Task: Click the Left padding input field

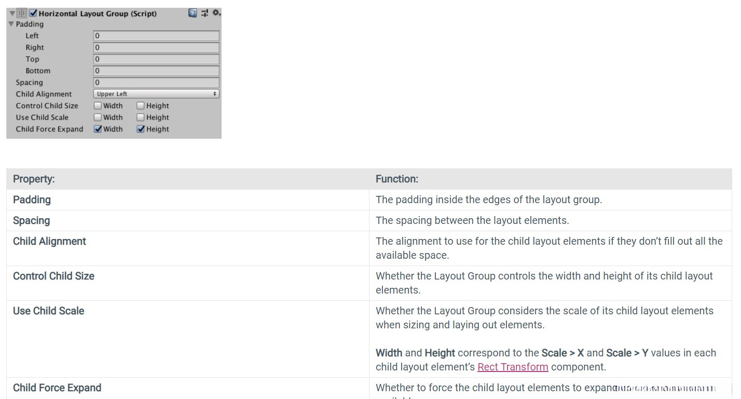Action: click(x=156, y=36)
